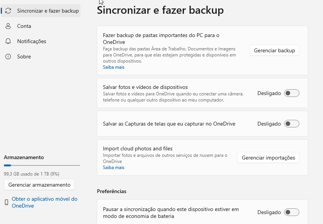Image resolution: width=323 pixels, height=224 pixels.
Task: Open the Conta section
Action: [40, 26]
